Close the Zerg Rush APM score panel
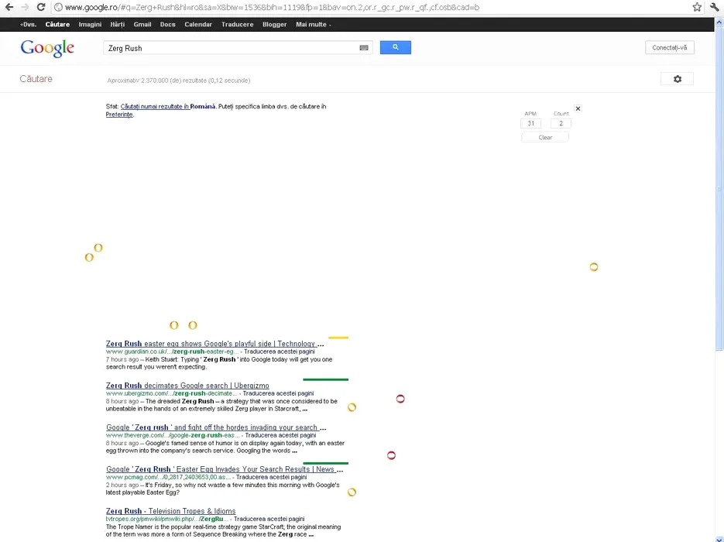 [x=578, y=108]
